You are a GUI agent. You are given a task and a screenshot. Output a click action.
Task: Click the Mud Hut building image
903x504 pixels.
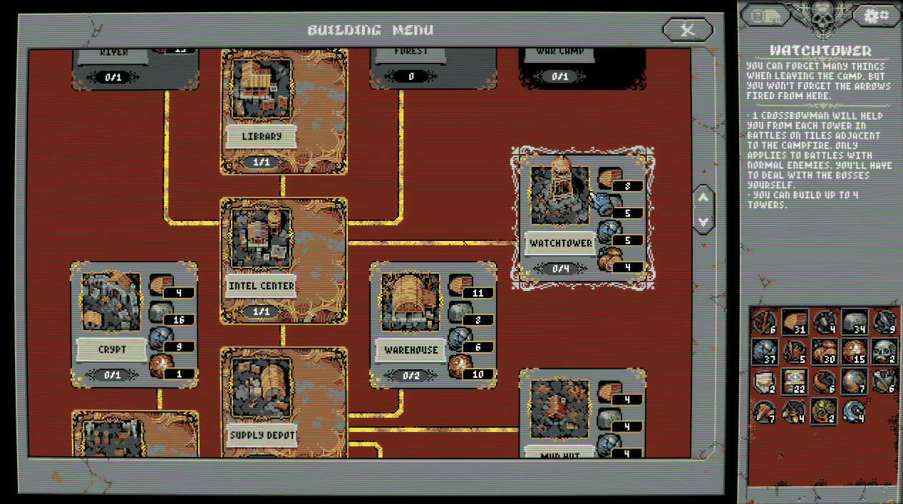tap(560, 410)
